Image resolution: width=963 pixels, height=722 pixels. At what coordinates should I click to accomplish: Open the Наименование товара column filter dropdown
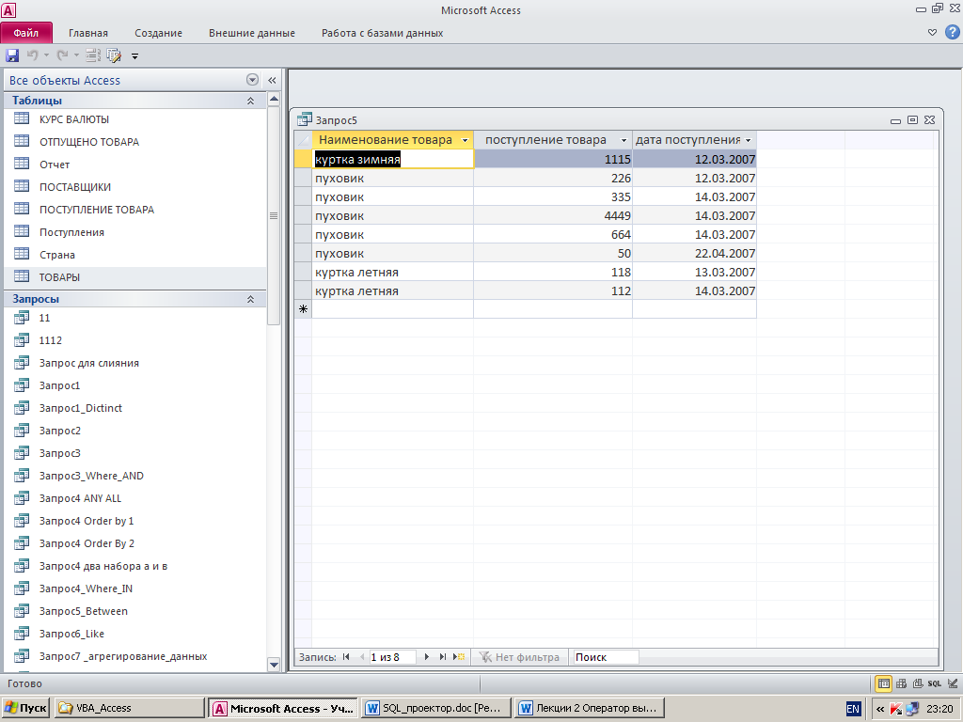(x=465, y=141)
